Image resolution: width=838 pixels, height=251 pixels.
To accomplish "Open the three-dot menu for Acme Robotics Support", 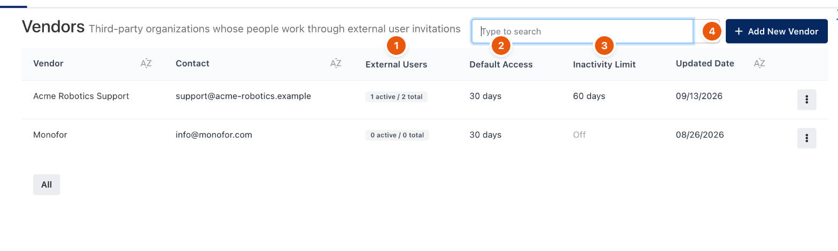I will [806, 100].
